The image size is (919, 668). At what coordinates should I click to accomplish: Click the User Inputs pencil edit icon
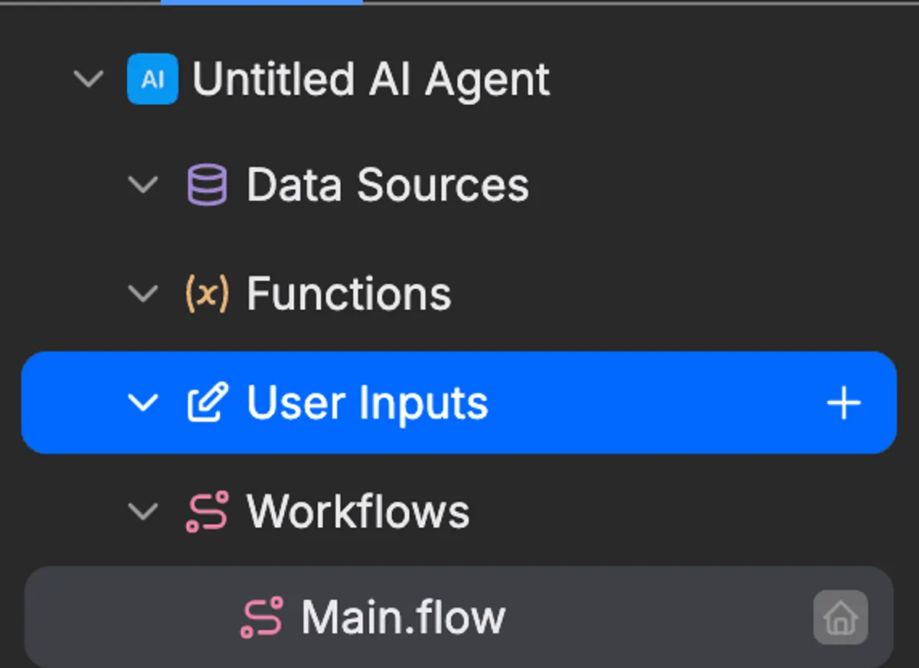208,402
